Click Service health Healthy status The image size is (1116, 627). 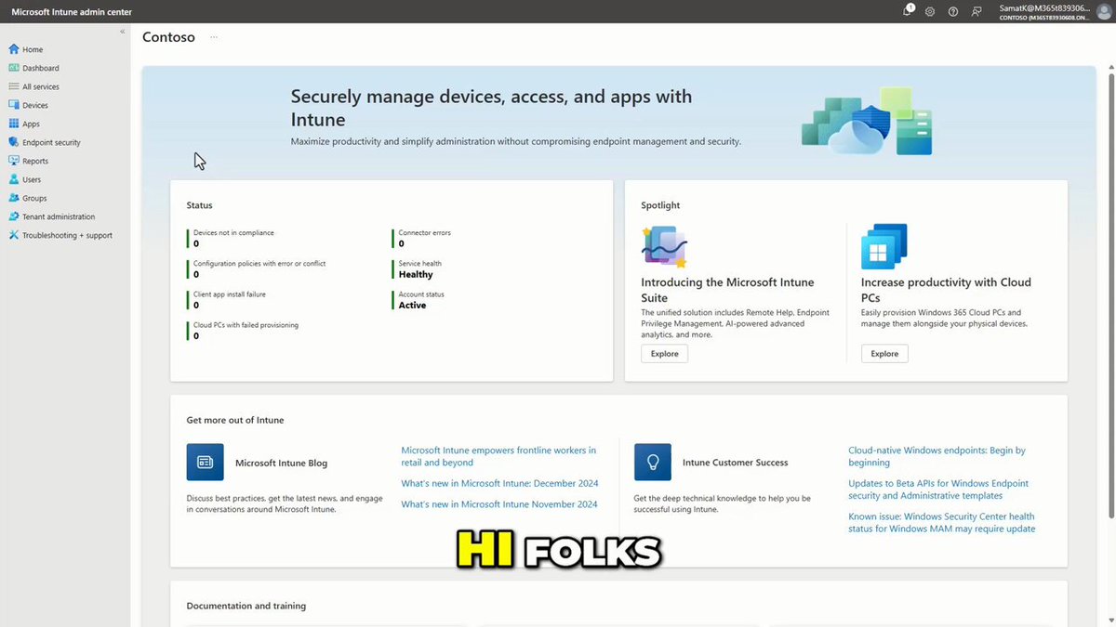tap(418, 268)
